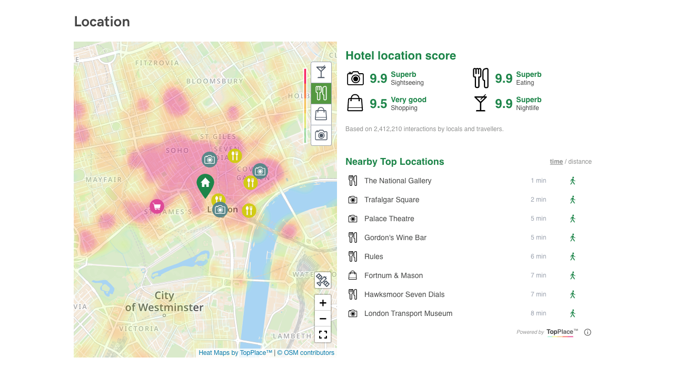Viewport: 674px width, 377px height.
Task: Click fork icon beside Gordon's Wine Bar
Action: pyautogui.click(x=353, y=237)
